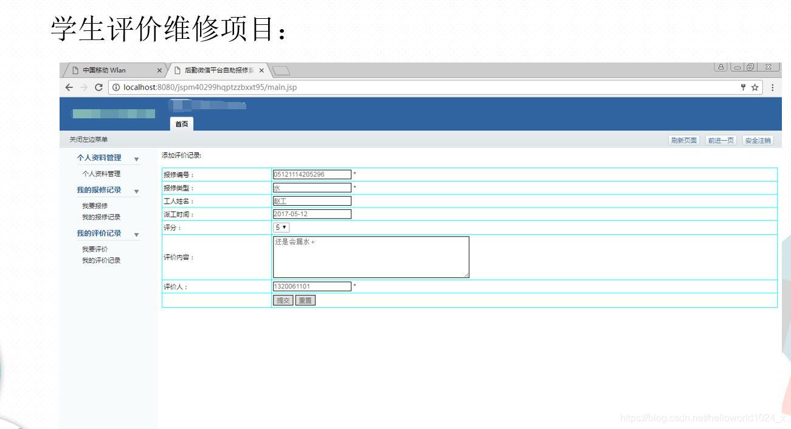Open 我的报修记录 submenu link
This screenshot has width=791, height=429.
point(102,217)
